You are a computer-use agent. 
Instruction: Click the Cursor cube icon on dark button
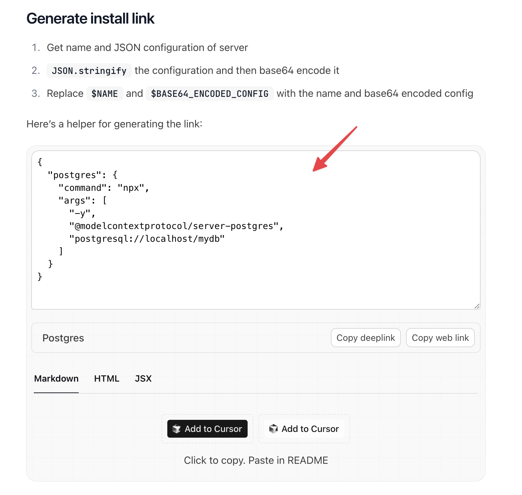pyautogui.click(x=177, y=429)
